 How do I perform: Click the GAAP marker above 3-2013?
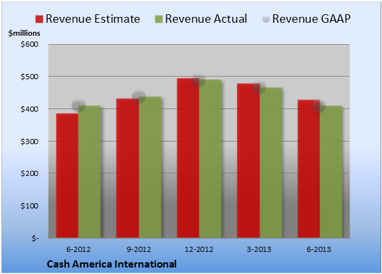tap(259, 87)
